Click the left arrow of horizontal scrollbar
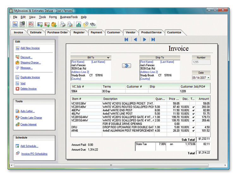Viewport: 237px width, 179px height. coord(12,165)
